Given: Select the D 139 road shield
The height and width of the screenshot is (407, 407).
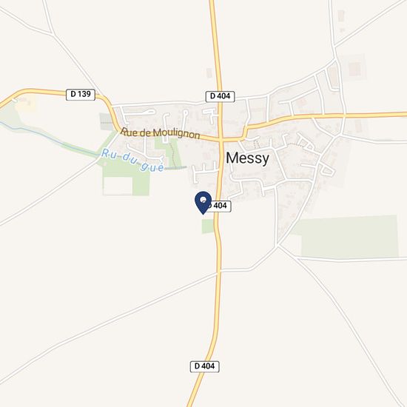Looking at the screenshot, I should pos(81,95).
